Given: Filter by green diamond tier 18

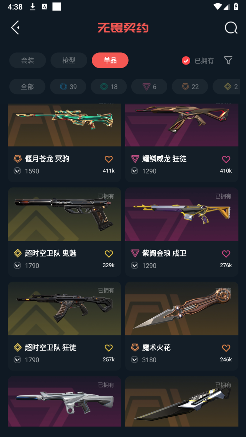Looking at the screenshot, I should [109, 87].
